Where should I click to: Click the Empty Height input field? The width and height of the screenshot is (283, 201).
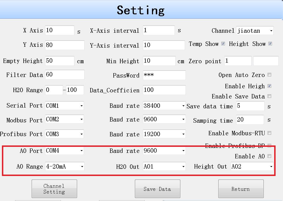(x=60, y=61)
